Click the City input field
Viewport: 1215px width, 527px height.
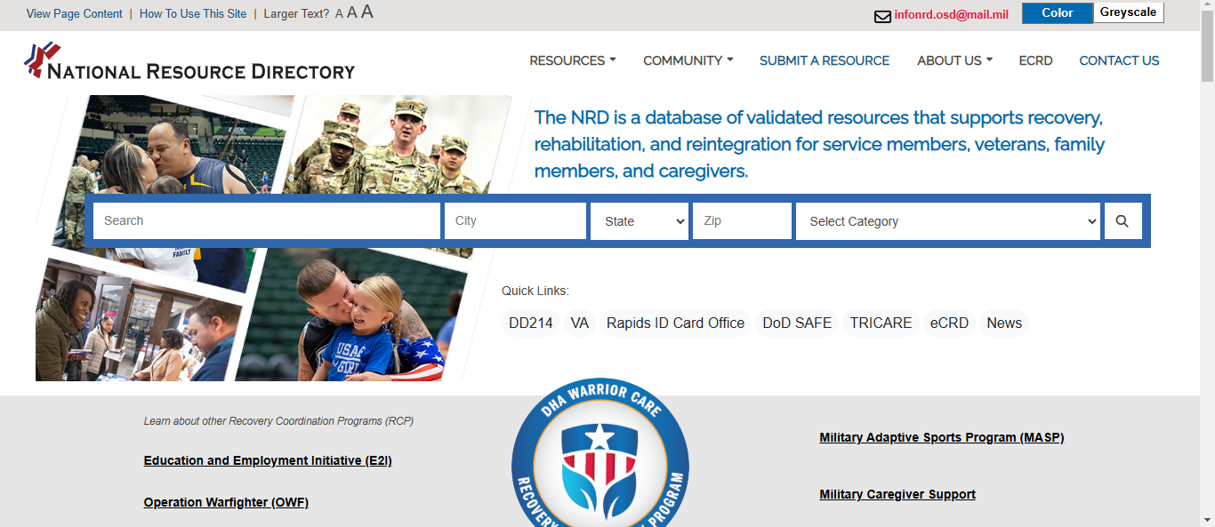(516, 221)
